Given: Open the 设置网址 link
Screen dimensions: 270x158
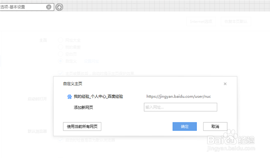Looking at the screenshot, I should [92, 61].
